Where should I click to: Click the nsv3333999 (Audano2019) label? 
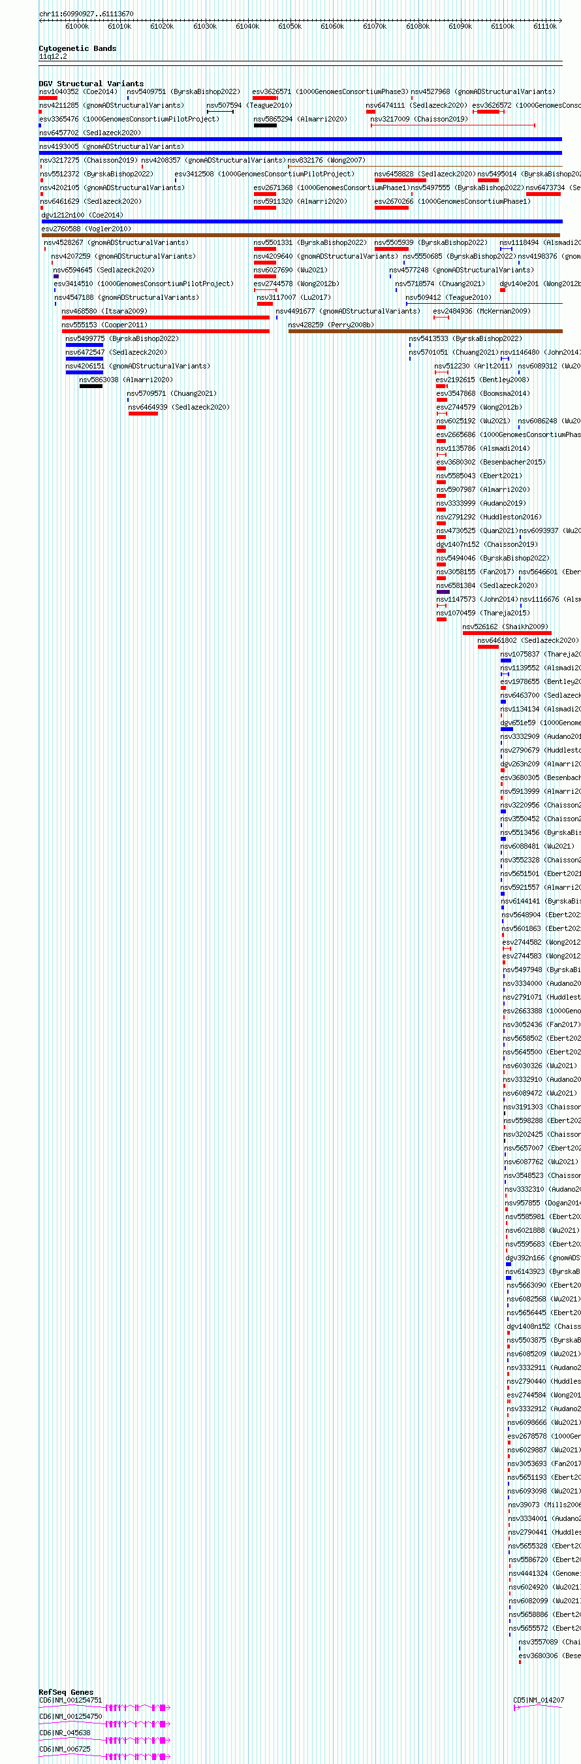[481, 502]
